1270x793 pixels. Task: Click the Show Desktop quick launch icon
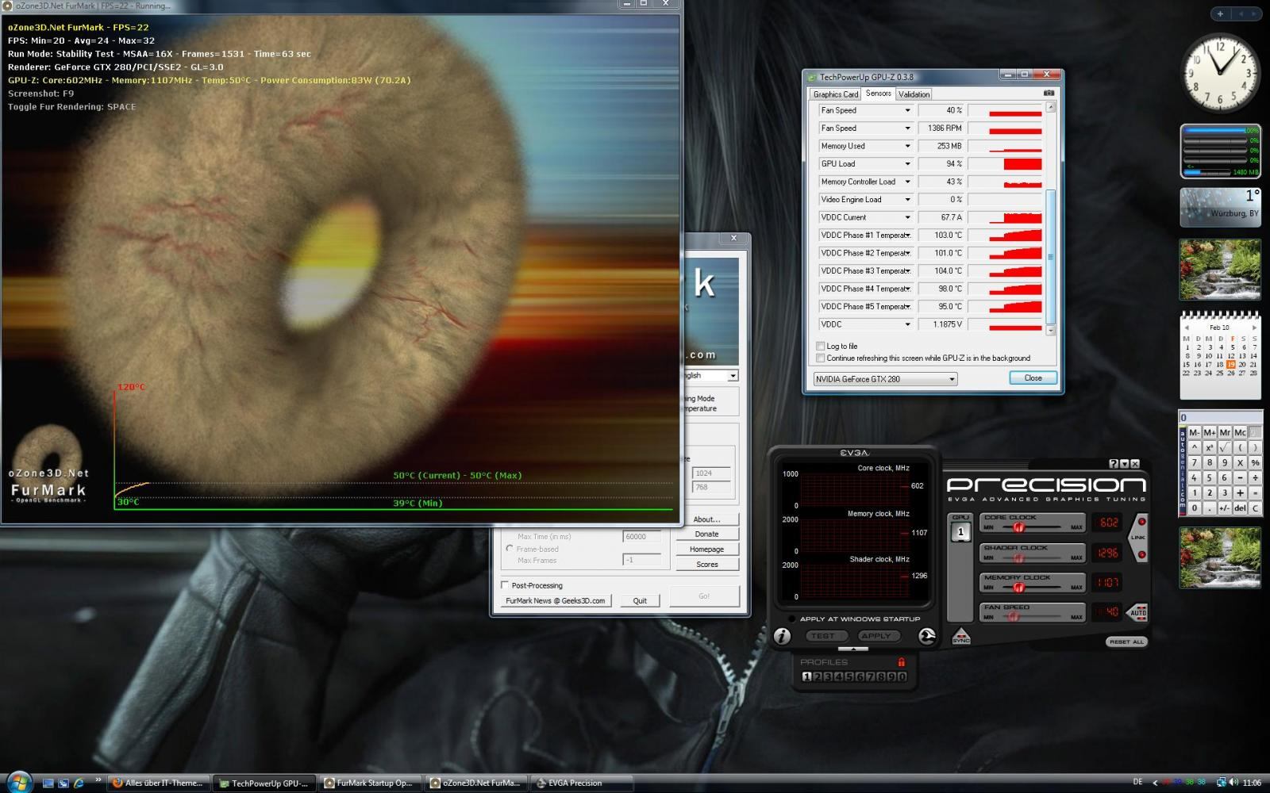click(48, 783)
